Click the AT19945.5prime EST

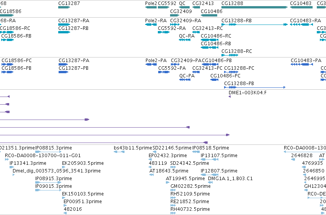167,182
